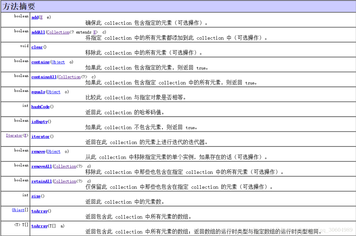Open the toArray(T[] a) method link
Screen dimensions: 356x236
(x=39, y=226)
